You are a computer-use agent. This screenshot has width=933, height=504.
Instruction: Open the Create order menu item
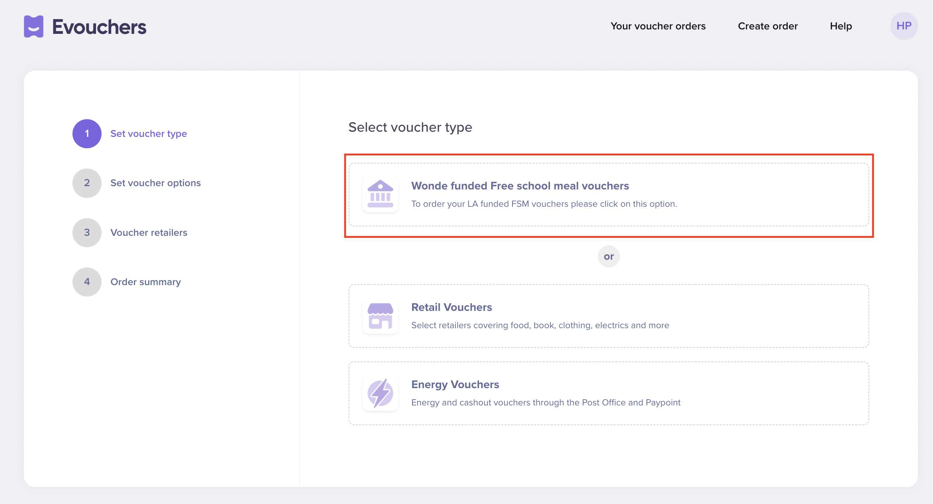point(767,26)
